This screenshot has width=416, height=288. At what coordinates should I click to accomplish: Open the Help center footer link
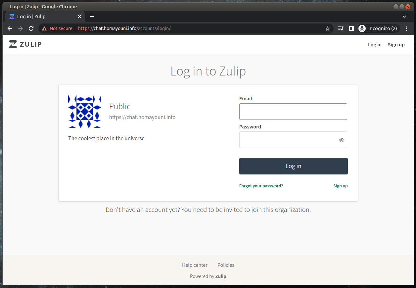coord(195,265)
